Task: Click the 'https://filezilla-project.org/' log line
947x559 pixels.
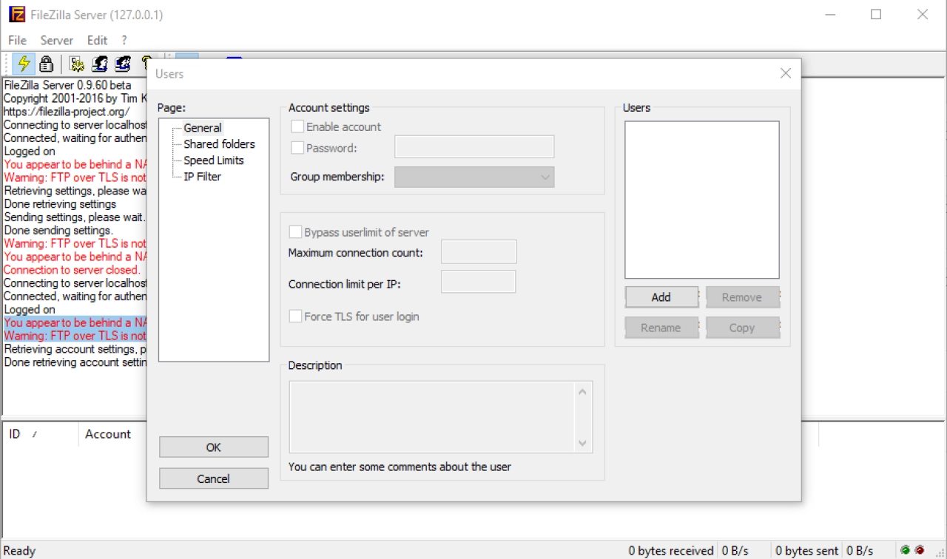Action: tap(67, 112)
